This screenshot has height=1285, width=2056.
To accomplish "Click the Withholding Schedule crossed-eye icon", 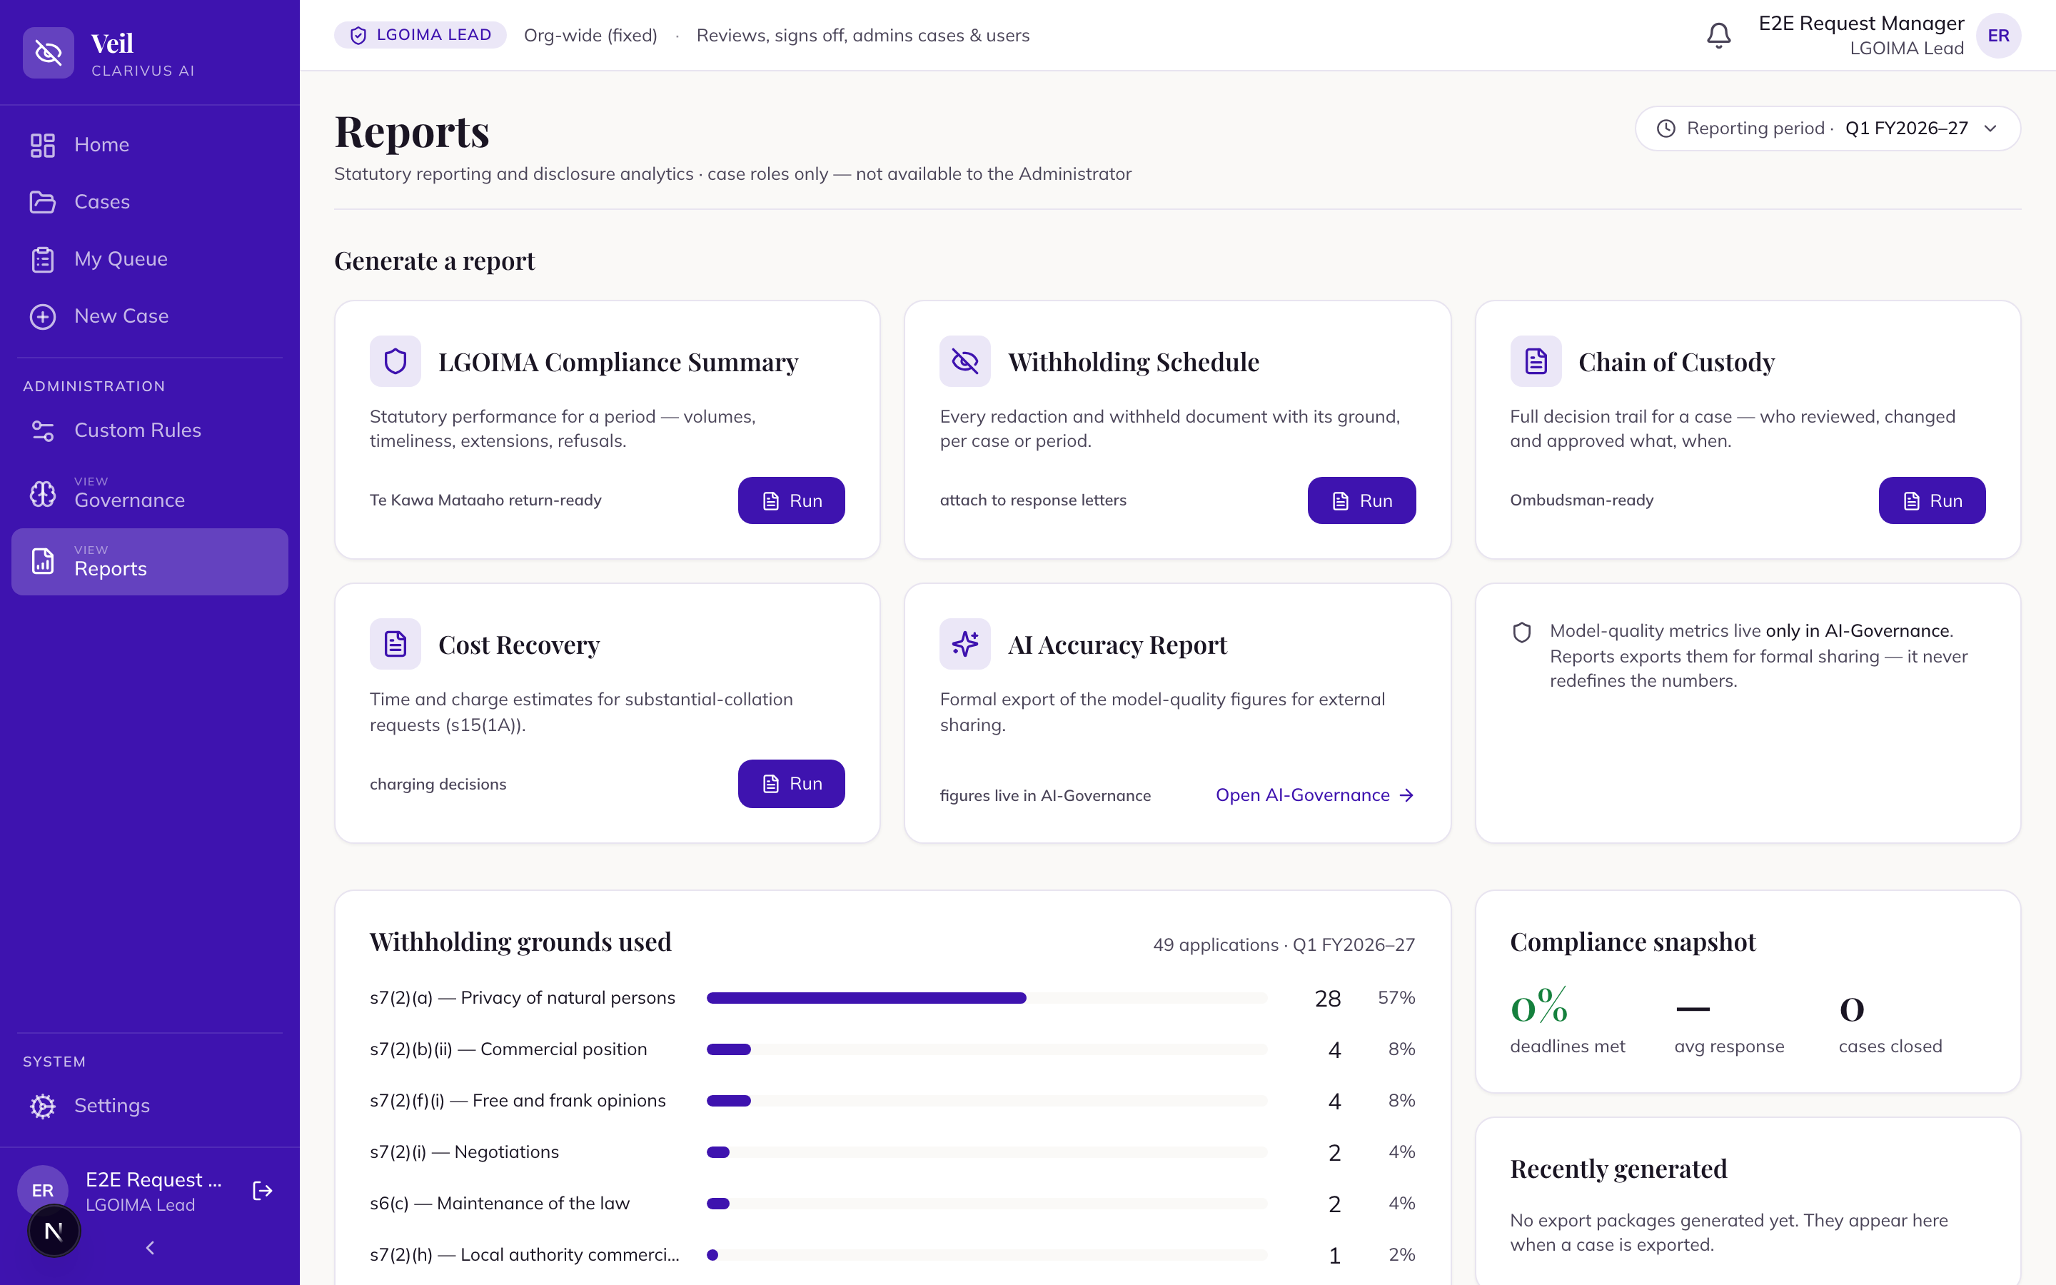I will pyautogui.click(x=965, y=361).
